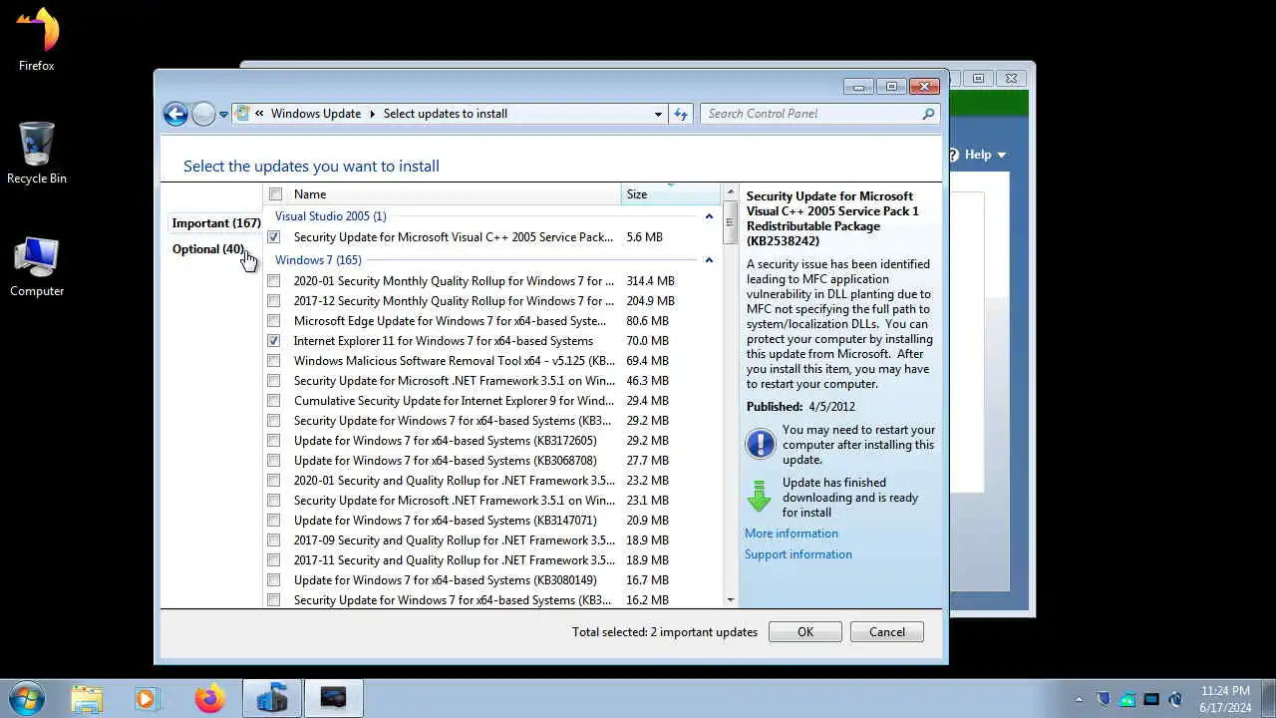The height and width of the screenshot is (718, 1276).
Task: Click Windows Update in the breadcrumb
Action: 316,114
